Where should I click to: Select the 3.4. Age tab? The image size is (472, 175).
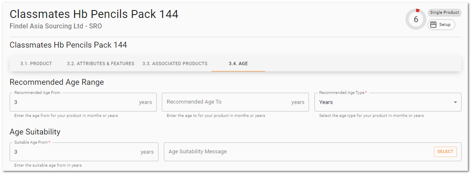tap(238, 63)
